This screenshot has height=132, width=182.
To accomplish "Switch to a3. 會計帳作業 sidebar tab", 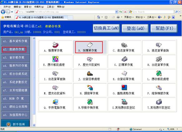I will (15, 58).
